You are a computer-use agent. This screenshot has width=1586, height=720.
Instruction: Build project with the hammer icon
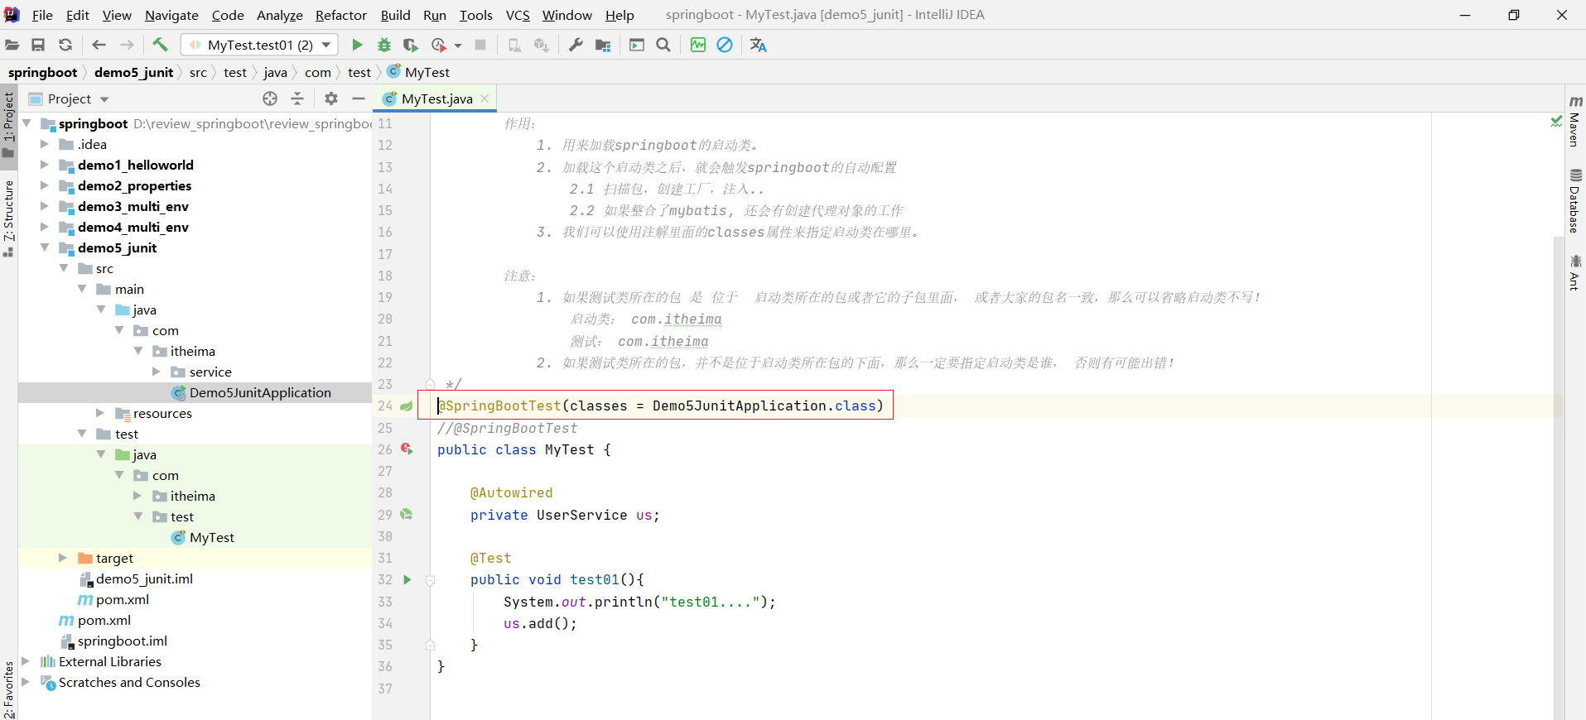pos(160,45)
